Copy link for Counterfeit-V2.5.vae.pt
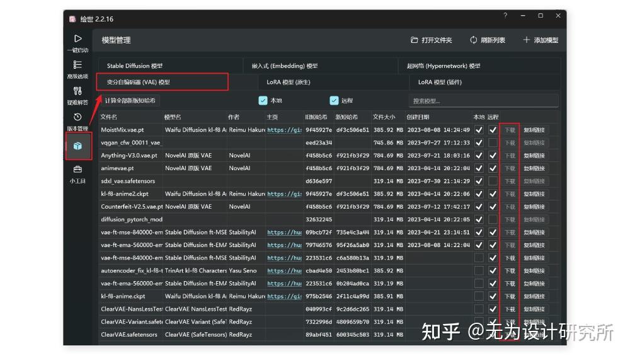630x358 pixels. coord(534,207)
